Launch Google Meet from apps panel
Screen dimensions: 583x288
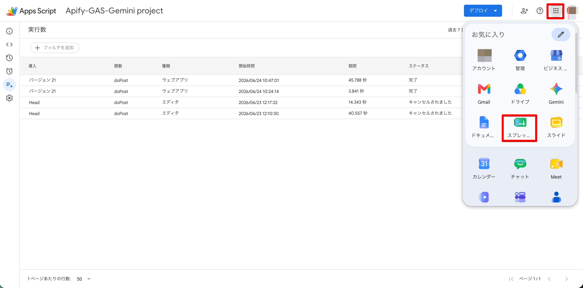556,169
